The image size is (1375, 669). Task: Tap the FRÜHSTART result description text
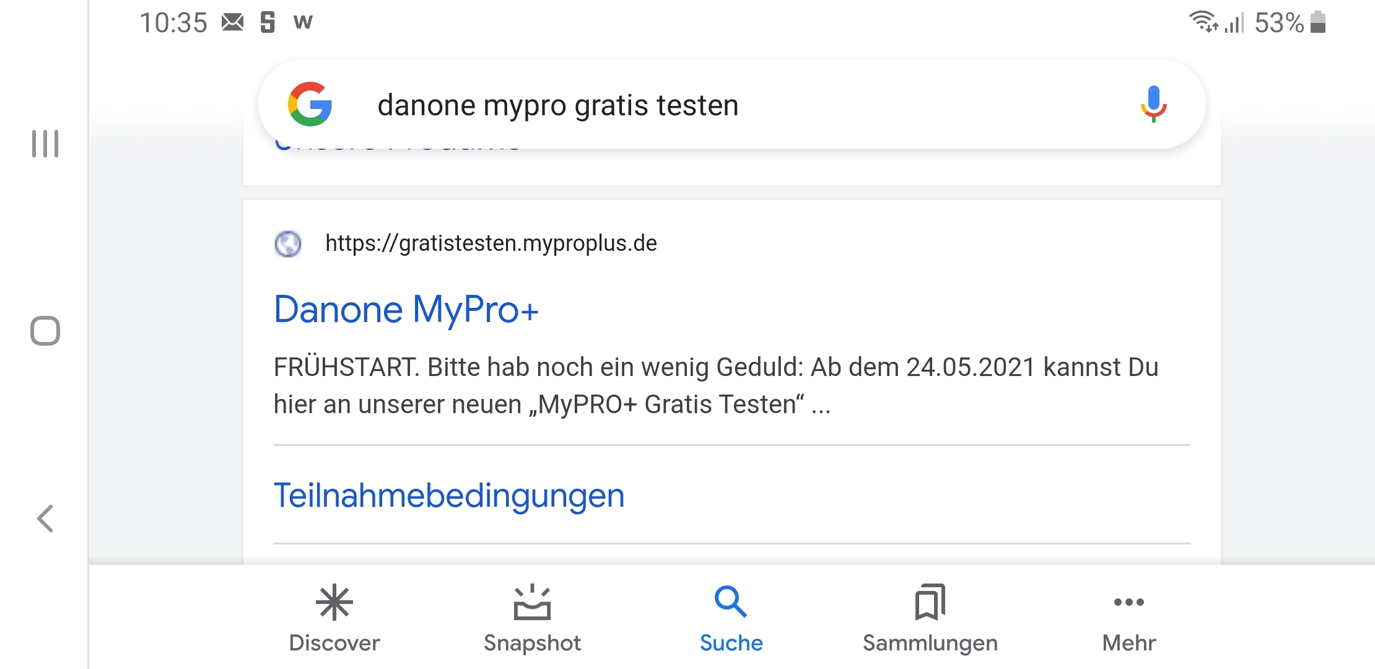(716, 386)
